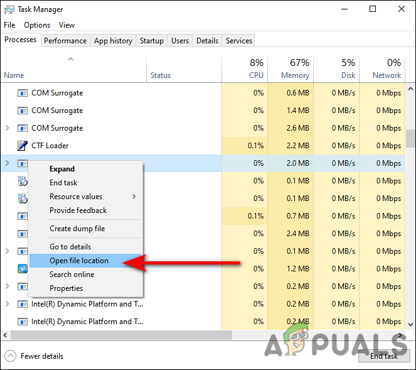The height and width of the screenshot is (370, 416).
Task: Click the process icon in the 2.4 MB row
Action: (23, 234)
